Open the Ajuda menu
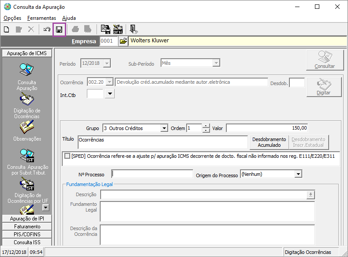 pos(69,18)
